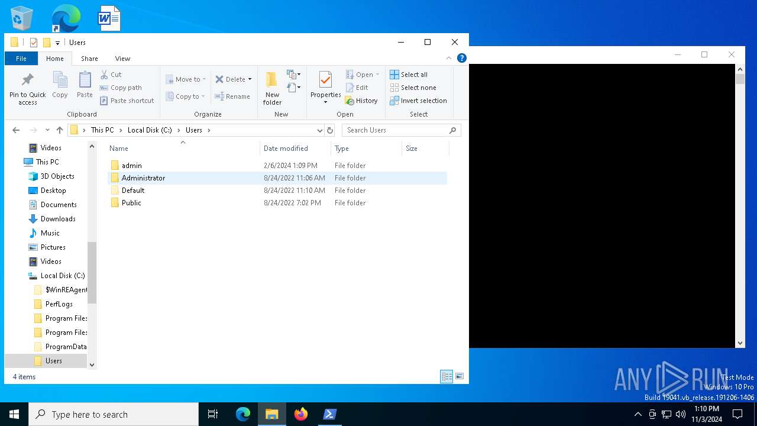Select the Home ribbon tab
The image size is (757, 426).
(55, 59)
